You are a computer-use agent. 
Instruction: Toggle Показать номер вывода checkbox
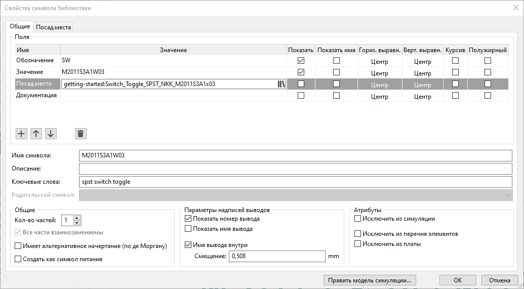click(189, 219)
